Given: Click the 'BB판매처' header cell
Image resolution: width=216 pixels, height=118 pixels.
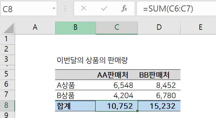Looking at the screenshot, I should pos(159,75).
